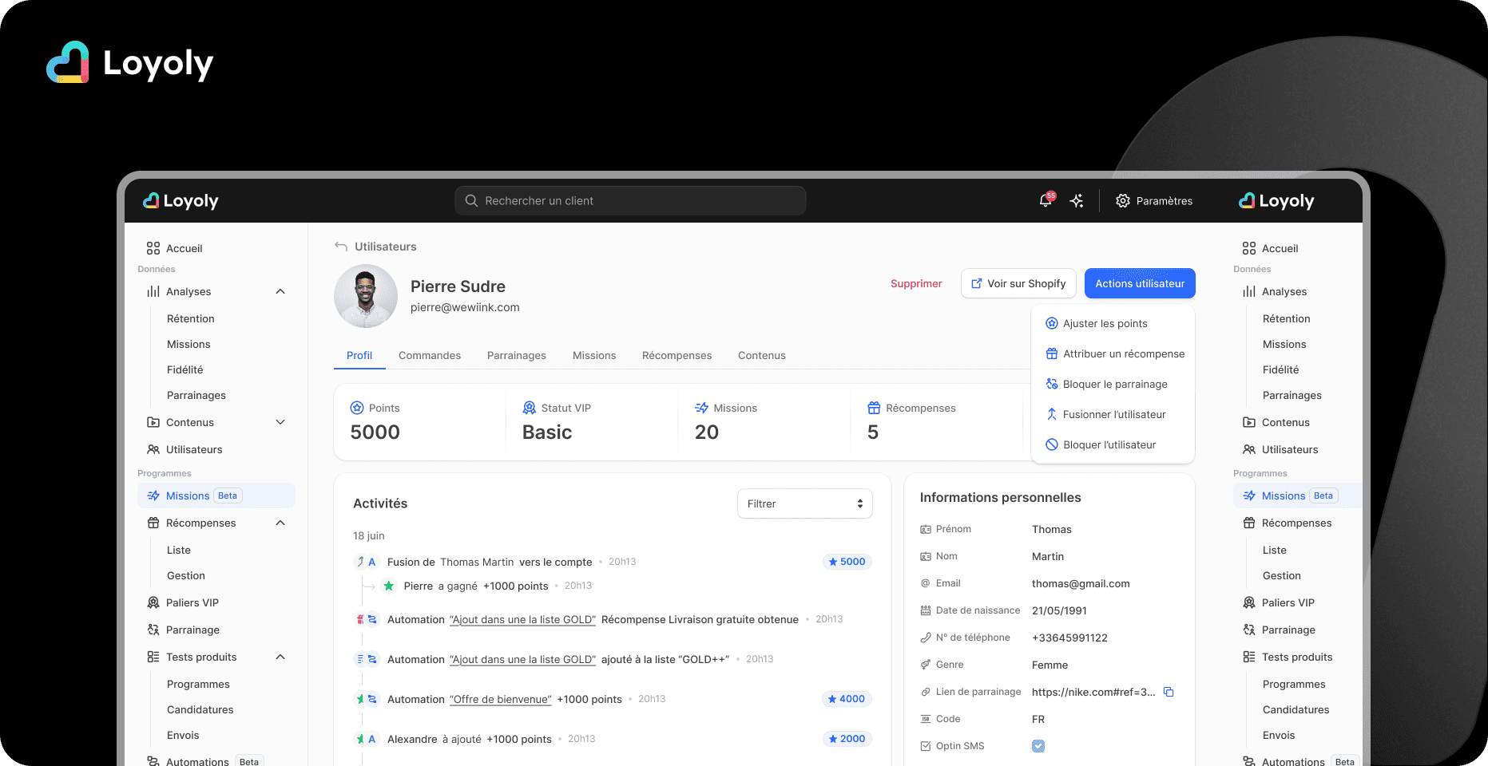Open Paramètres gear icon
Image resolution: width=1488 pixels, height=766 pixels.
tap(1123, 201)
